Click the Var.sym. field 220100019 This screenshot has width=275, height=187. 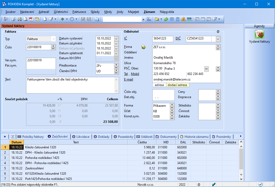pyautogui.click(x=41, y=60)
